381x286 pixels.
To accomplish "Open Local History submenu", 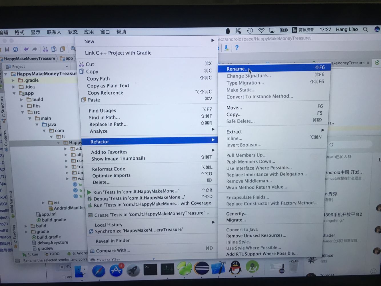I will click(x=152, y=225).
